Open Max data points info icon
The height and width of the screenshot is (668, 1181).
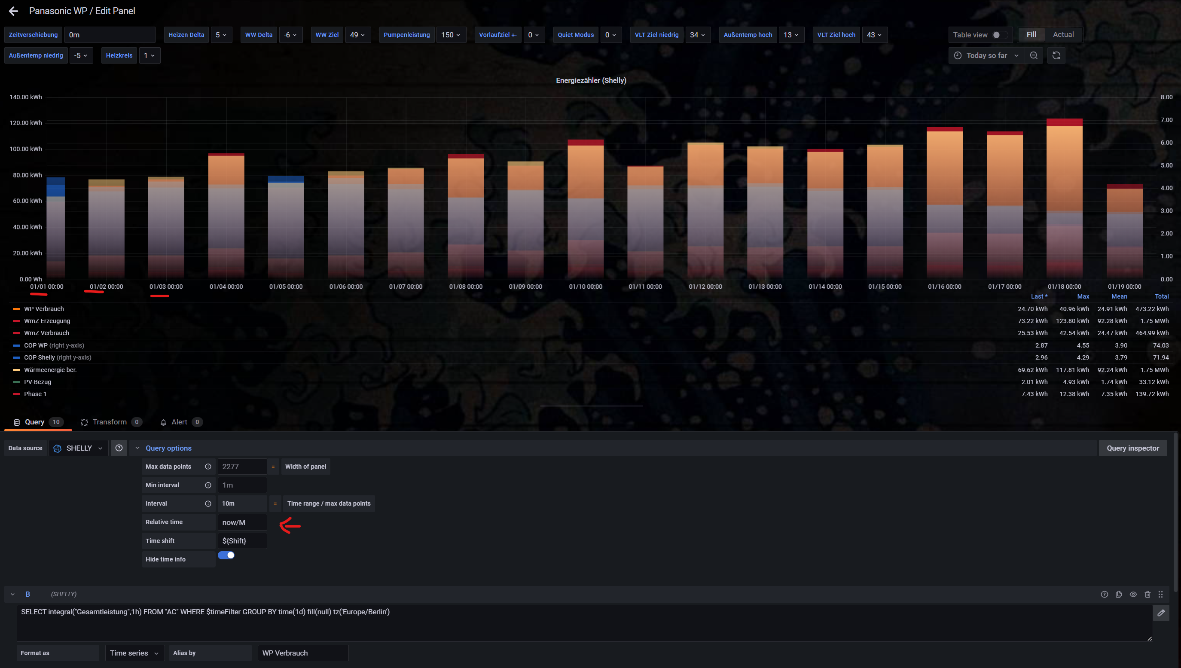(x=208, y=467)
